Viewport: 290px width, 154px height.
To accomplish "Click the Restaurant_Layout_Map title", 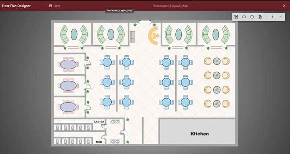I will (x=170, y=6).
